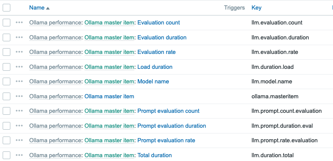Image resolution: width=333 pixels, height=161 pixels.
Task: Open three-dot menu for Prompt evaluation count
Action: pos(19,111)
